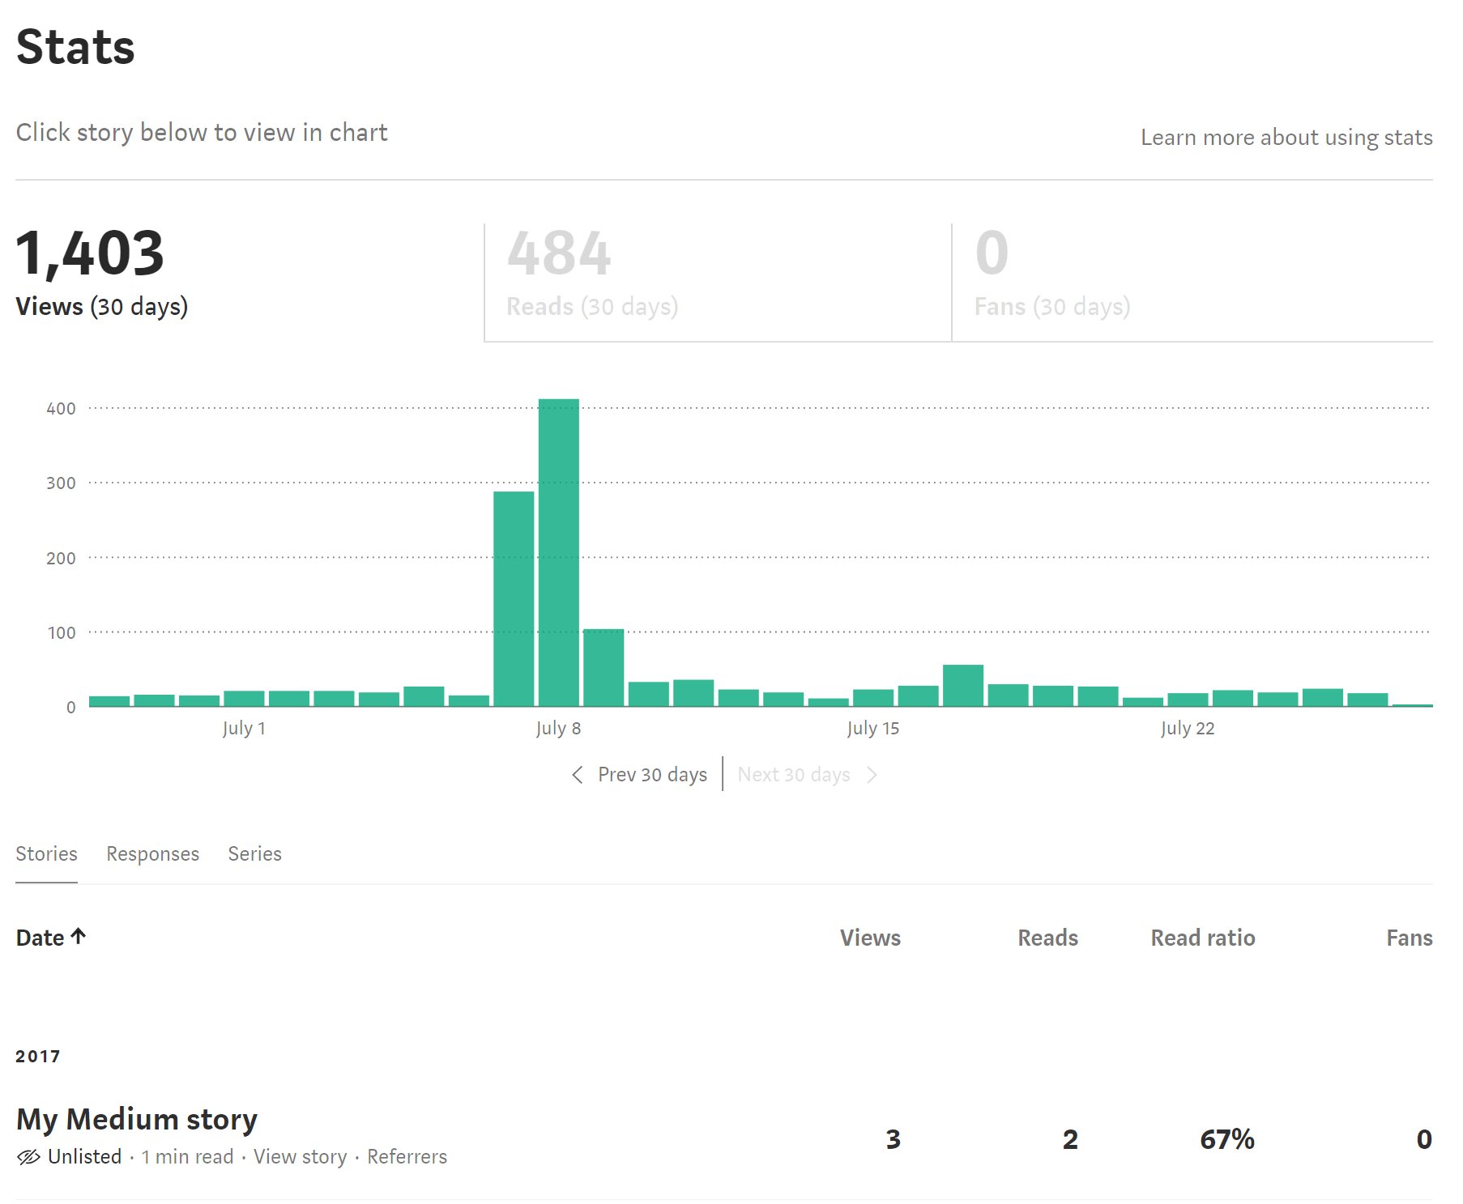Open Referrers for My Medium story
The height and width of the screenshot is (1204, 1463).
click(x=407, y=1157)
